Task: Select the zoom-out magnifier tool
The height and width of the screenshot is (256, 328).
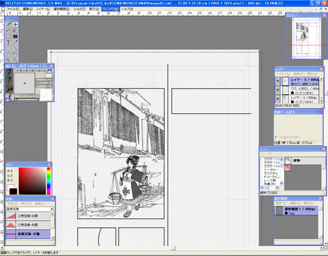Action: 16,60
